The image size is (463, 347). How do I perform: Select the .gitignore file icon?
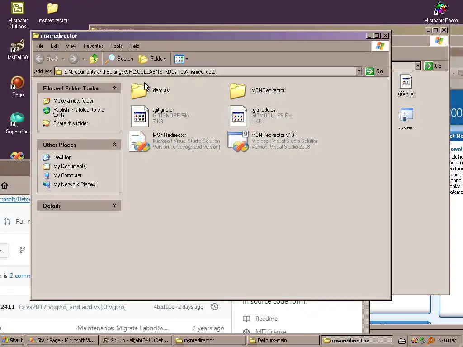(x=140, y=116)
